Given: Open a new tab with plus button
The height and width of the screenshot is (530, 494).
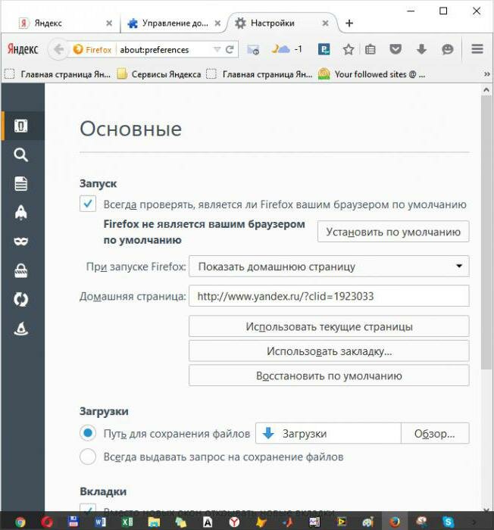Looking at the screenshot, I should (x=349, y=23).
